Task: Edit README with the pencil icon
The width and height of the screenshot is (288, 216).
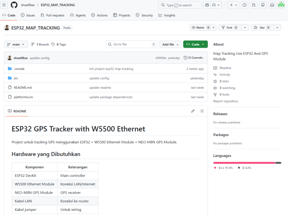Action: [193, 111]
